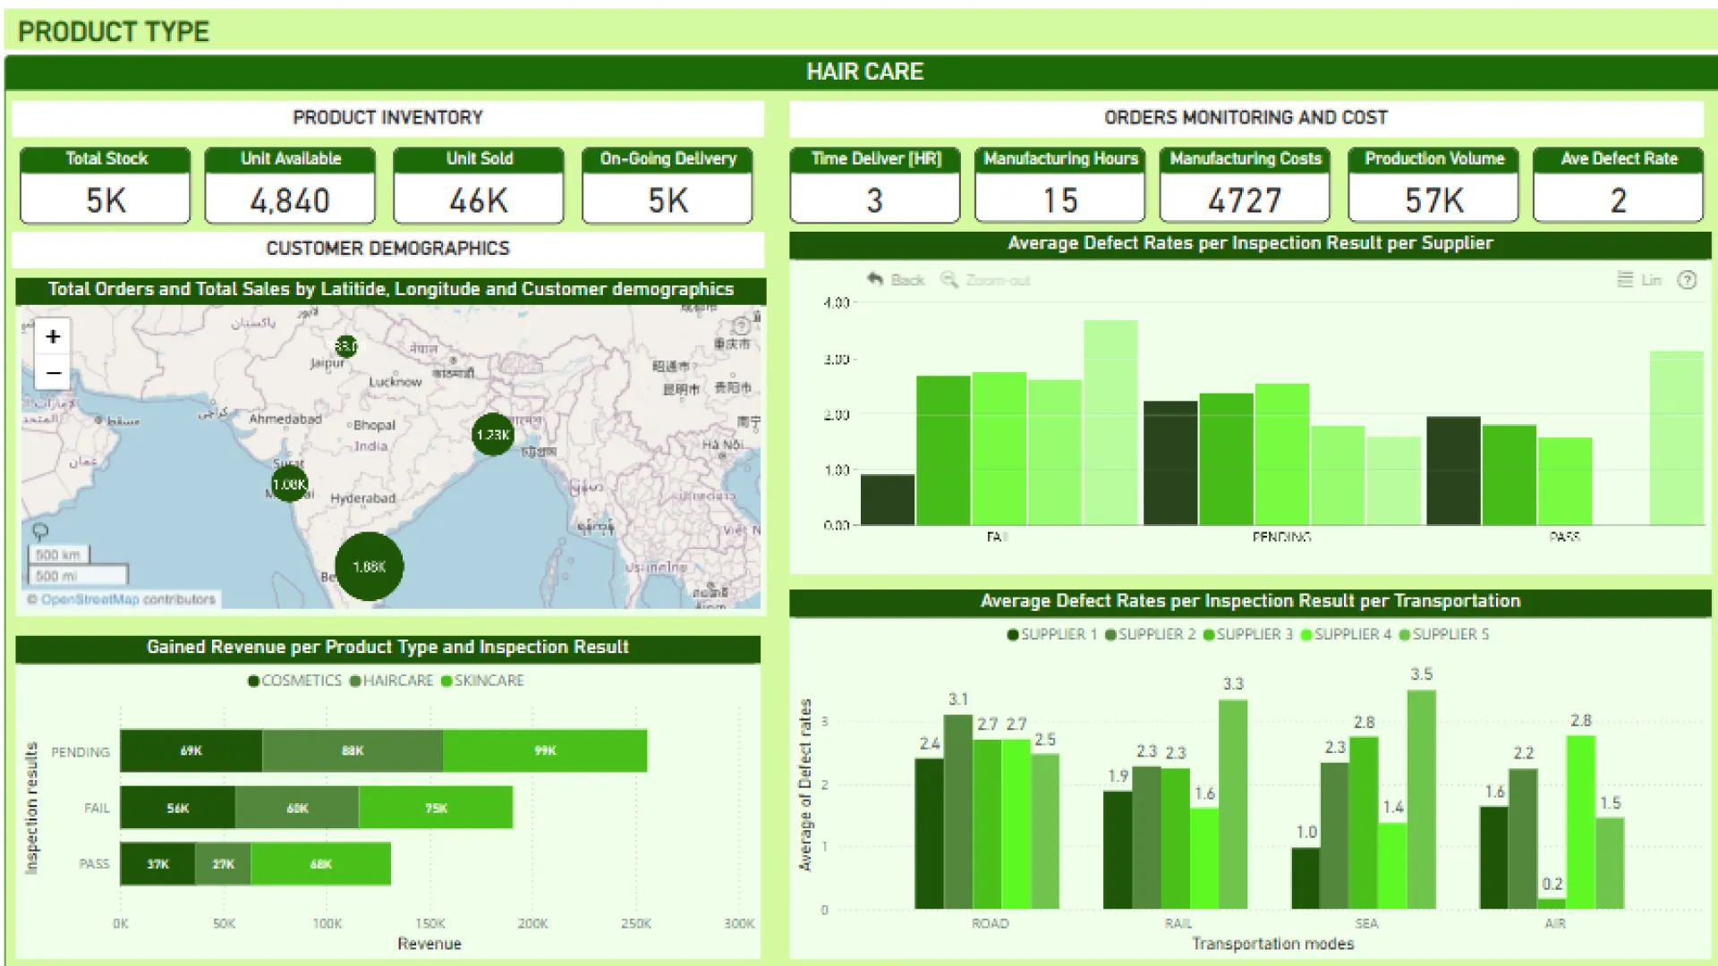
Task: Select the PENDING 69K cosmetics bar segment
Action: click(x=191, y=750)
